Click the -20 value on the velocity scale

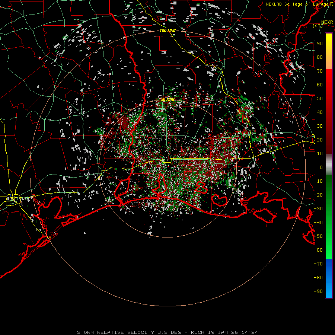point(318,195)
